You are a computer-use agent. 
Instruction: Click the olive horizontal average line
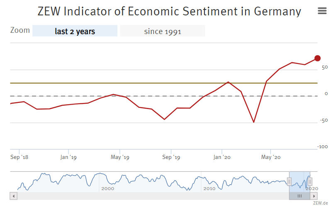pos(124,83)
